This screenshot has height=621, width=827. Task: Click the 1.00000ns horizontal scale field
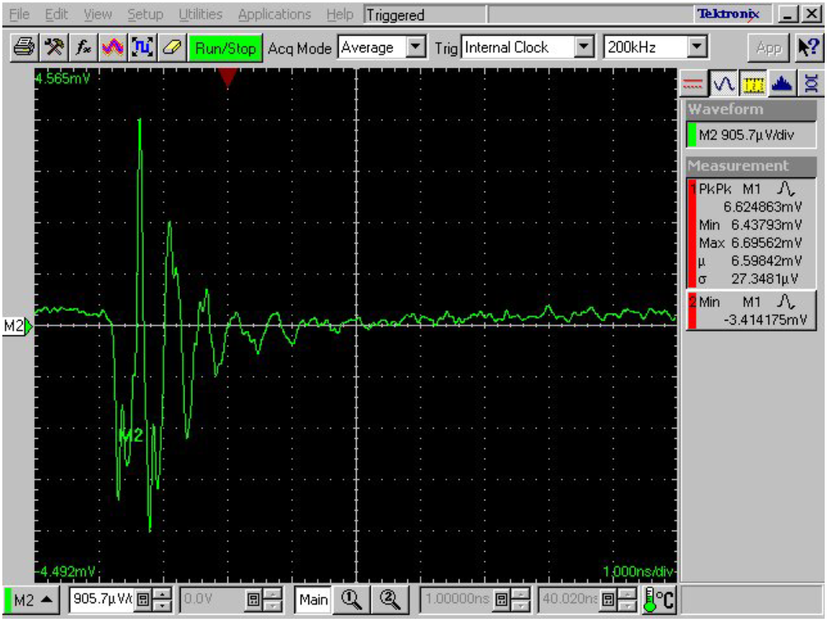point(457,599)
